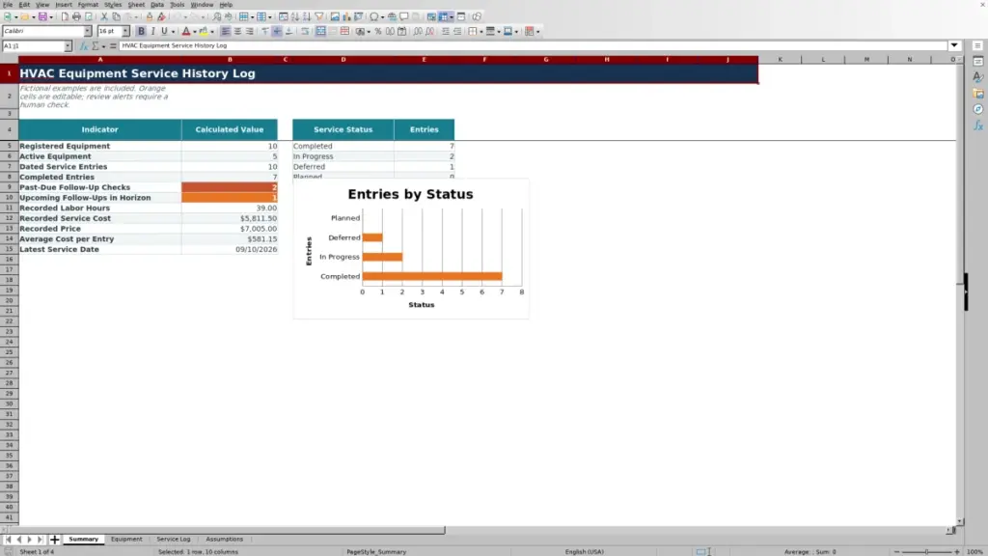This screenshot has height=556, width=988.
Task: Open the Gallery sidebar panel
Action: tap(978, 94)
